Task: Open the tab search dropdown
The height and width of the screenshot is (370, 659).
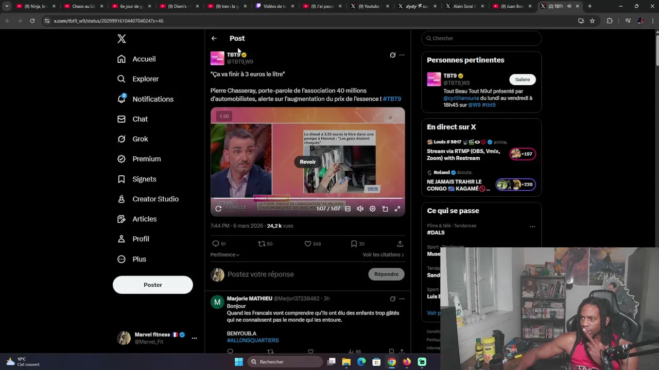Action: pos(7,6)
